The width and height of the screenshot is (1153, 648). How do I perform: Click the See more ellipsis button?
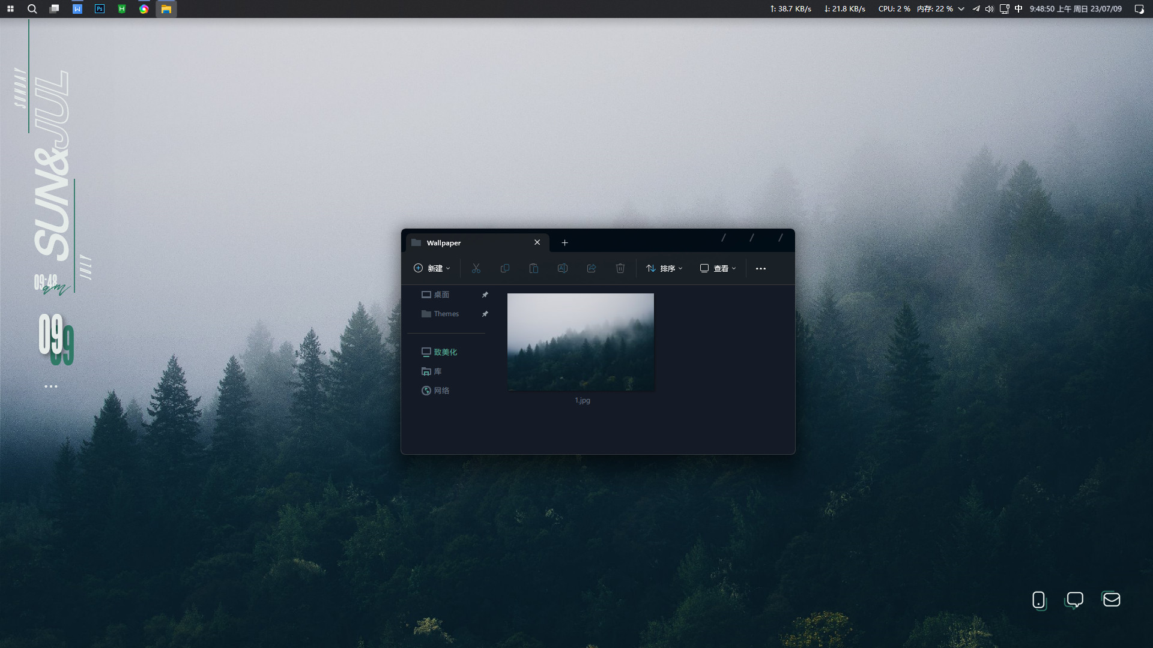[761, 268]
